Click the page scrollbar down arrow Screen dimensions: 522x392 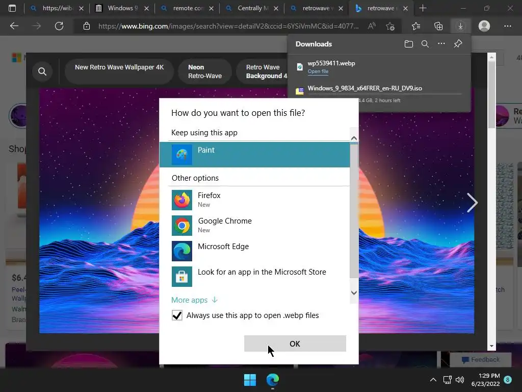point(492,347)
